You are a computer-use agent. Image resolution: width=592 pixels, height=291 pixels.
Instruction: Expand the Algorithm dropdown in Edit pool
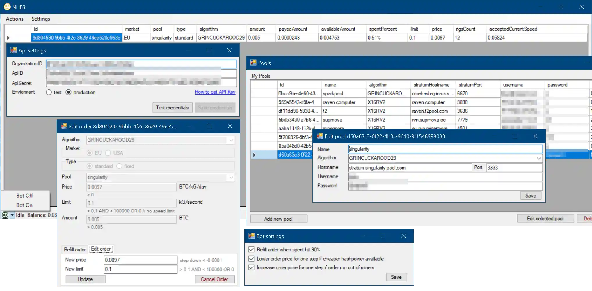tap(538, 158)
